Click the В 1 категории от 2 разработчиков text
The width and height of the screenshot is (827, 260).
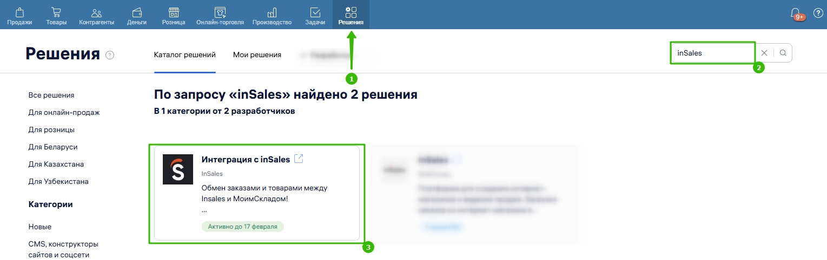pyautogui.click(x=224, y=112)
